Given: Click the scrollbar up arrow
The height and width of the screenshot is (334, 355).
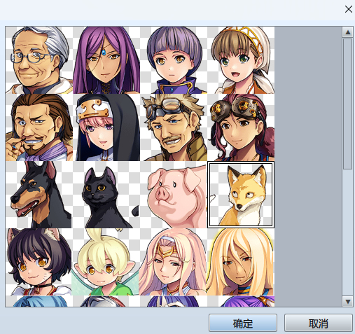Looking at the screenshot, I should click(348, 32).
